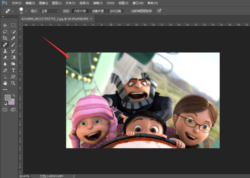
Task: Enable 对所有图层取样 checkbox
Action: tap(128, 11)
